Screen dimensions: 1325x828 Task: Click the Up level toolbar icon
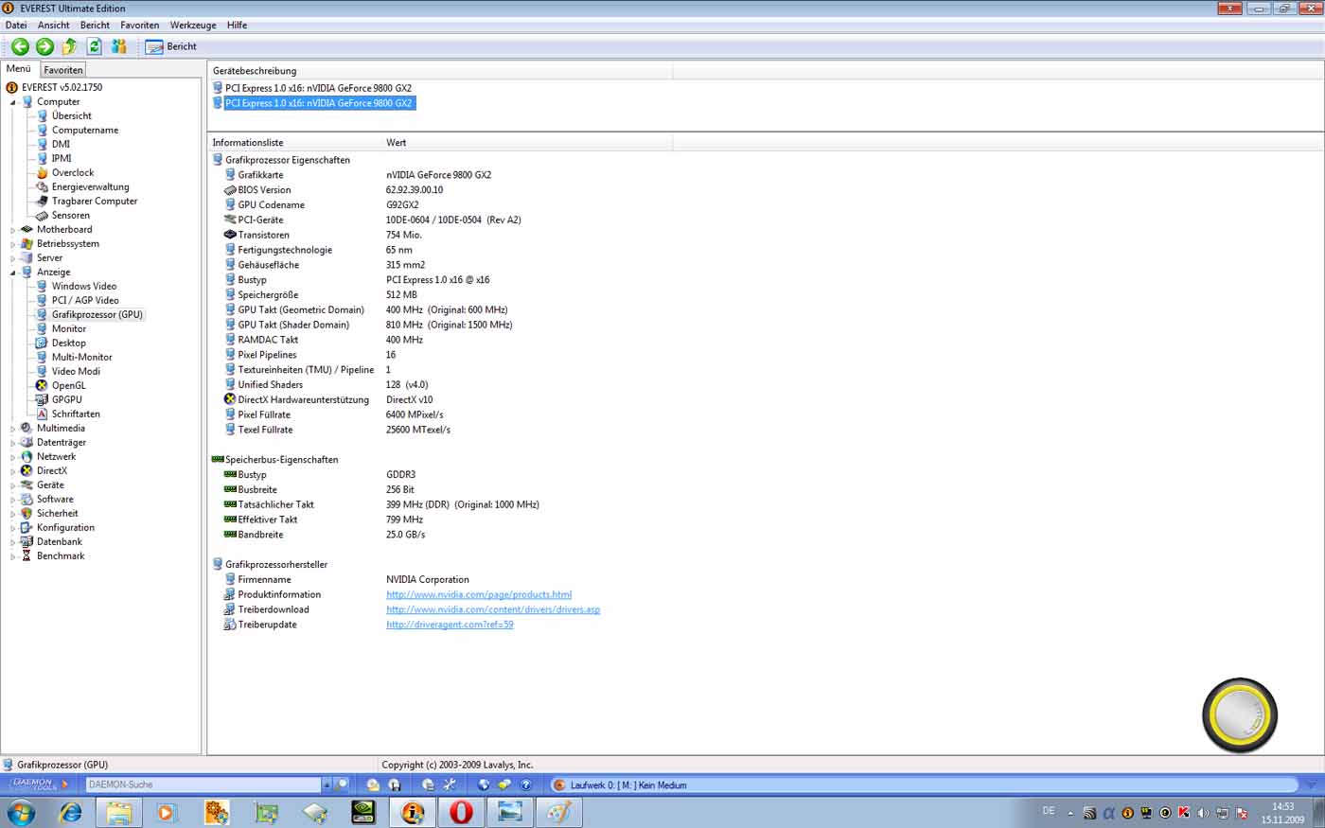(x=69, y=46)
